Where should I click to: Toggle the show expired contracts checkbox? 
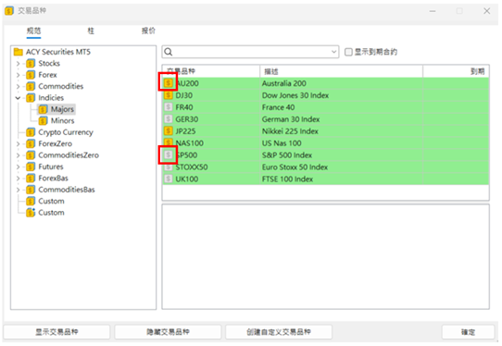tap(348, 52)
